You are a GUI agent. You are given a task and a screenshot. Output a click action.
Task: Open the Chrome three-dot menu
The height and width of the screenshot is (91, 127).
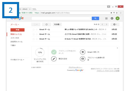(121, 13)
